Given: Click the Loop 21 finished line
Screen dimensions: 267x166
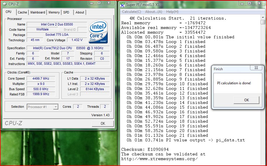Looking at the screenshot, I should (167, 135).
